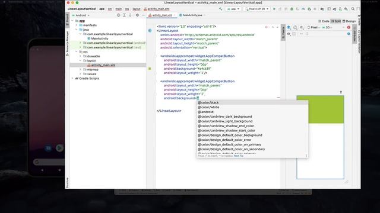
Task: Click the preview orientation icon
Action: pyautogui.click(x=295, y=28)
